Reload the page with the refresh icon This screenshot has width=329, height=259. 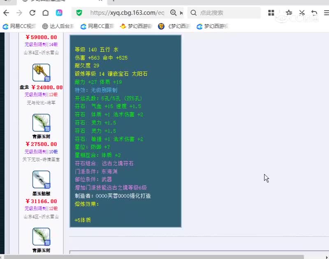[x=32, y=13]
